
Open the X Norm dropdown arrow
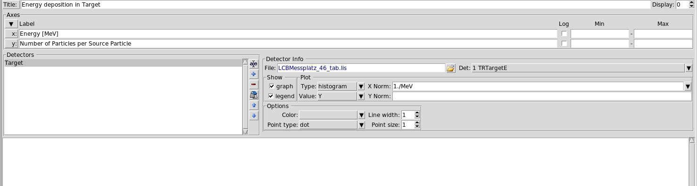click(689, 86)
